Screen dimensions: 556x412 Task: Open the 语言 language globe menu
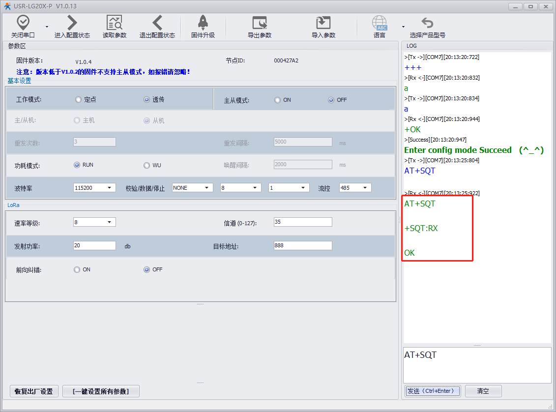(x=379, y=23)
